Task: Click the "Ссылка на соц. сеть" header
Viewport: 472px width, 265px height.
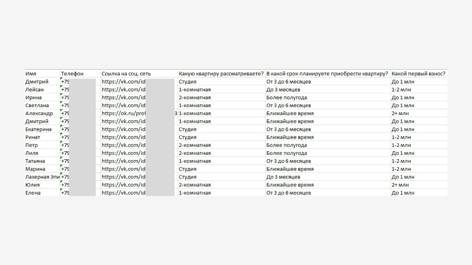Action: (126, 74)
